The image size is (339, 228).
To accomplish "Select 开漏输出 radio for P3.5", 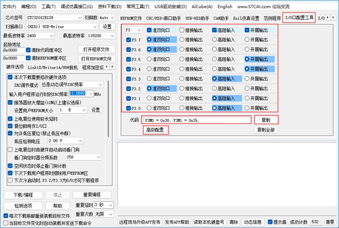I will pos(247,59).
